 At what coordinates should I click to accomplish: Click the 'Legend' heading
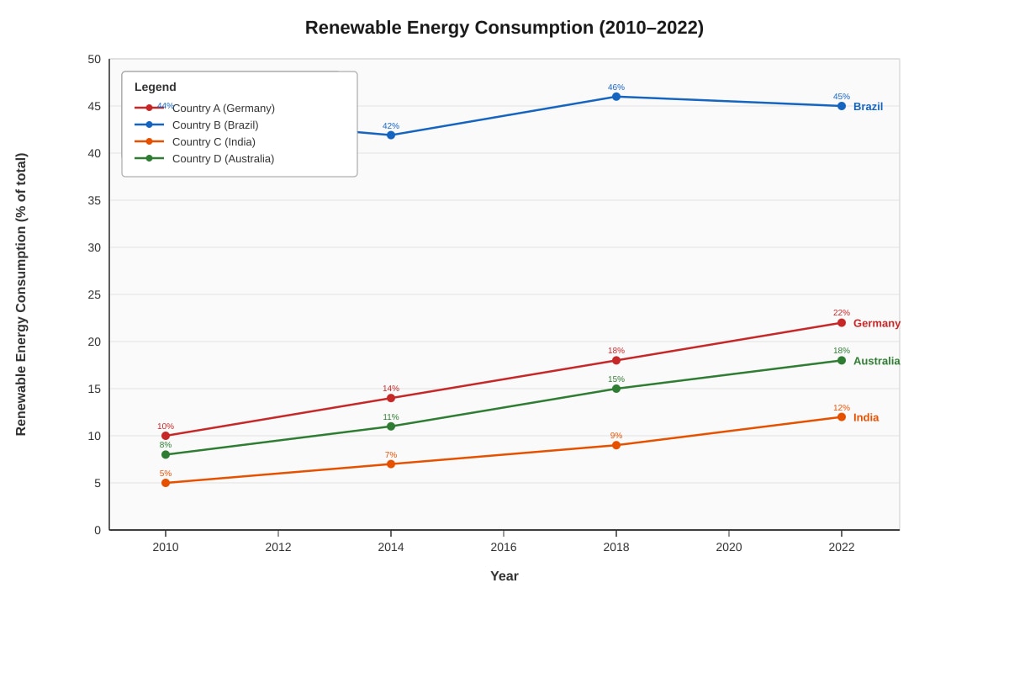(x=156, y=87)
